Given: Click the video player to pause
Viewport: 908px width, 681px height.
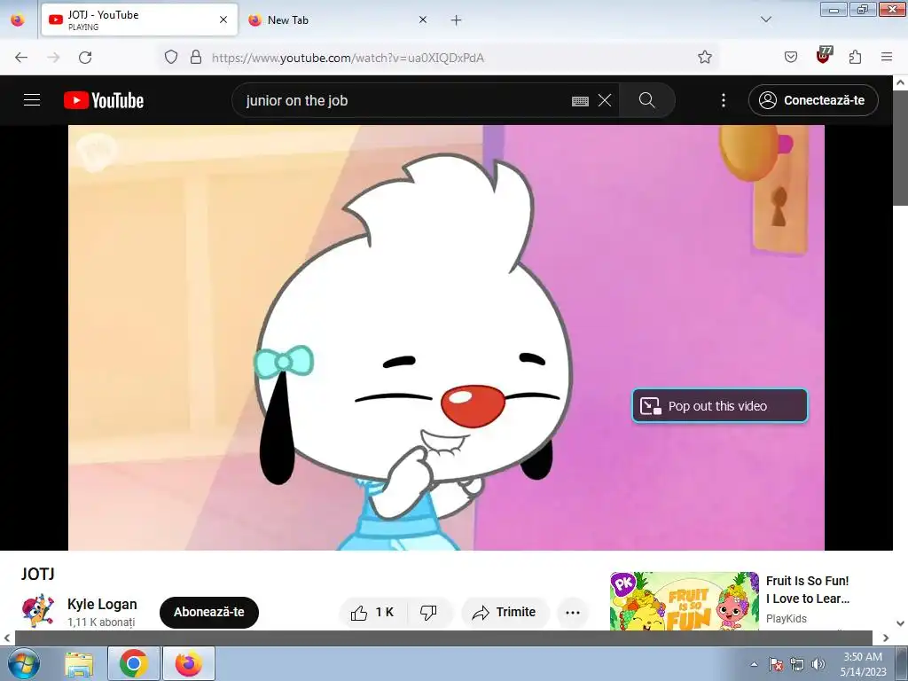Looking at the screenshot, I should (446, 338).
